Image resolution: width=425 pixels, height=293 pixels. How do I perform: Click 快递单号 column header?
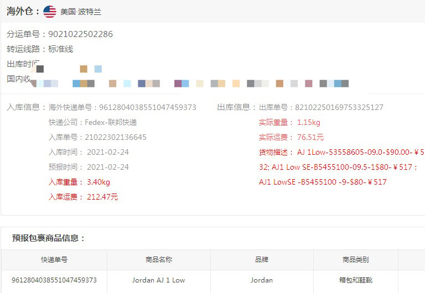coord(54,260)
